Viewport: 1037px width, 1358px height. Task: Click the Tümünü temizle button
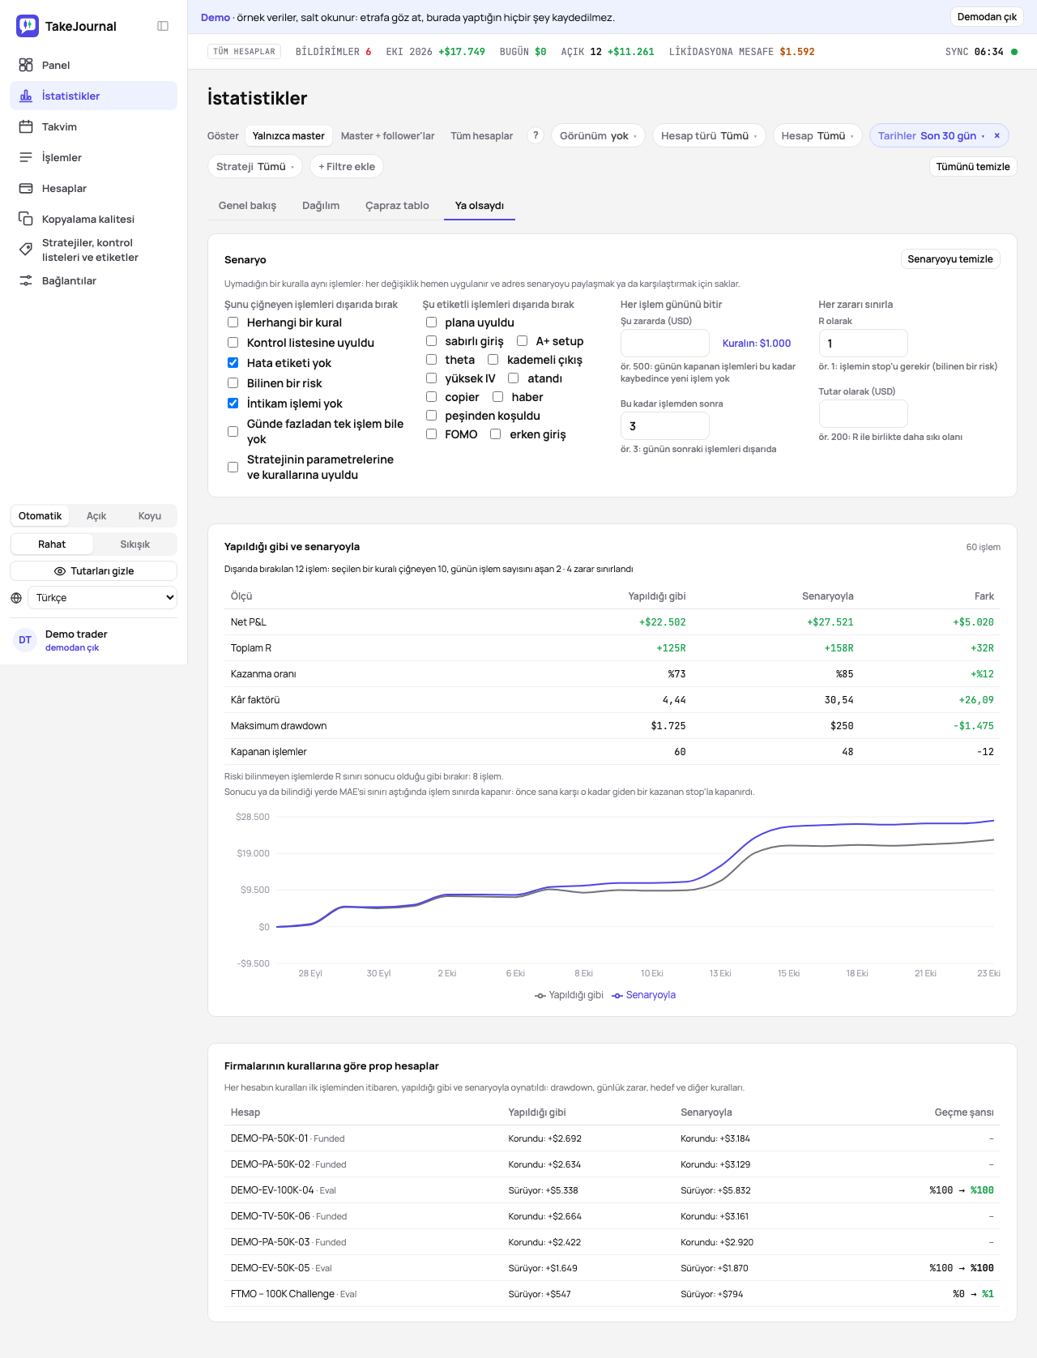point(973,167)
